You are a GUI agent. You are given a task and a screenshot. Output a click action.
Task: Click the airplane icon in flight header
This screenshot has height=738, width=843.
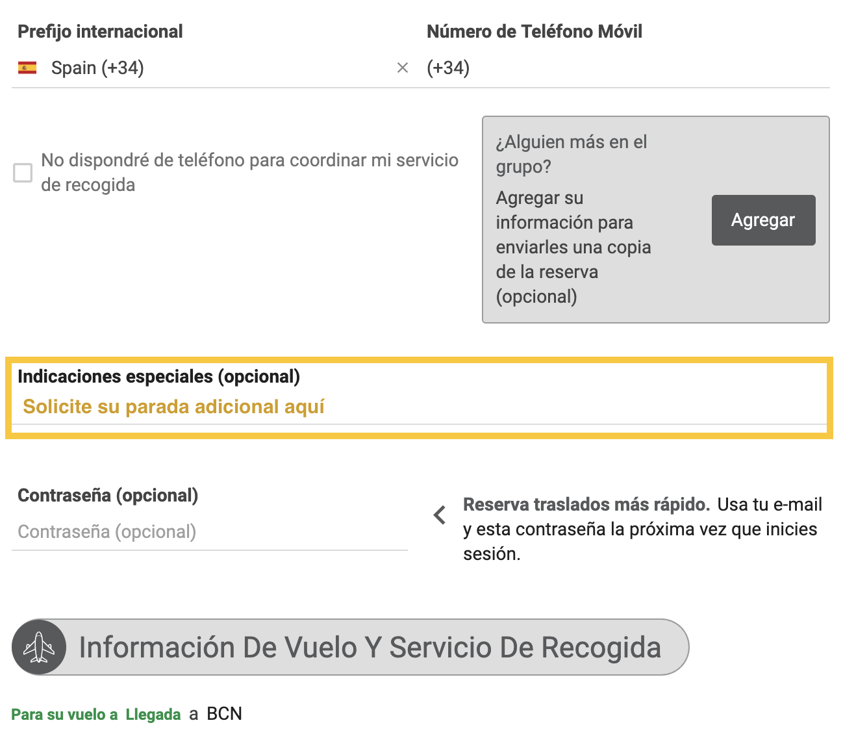point(39,647)
